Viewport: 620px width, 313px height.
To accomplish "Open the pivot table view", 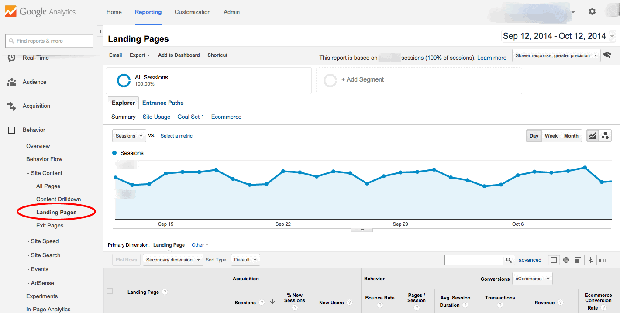I will coord(603,260).
